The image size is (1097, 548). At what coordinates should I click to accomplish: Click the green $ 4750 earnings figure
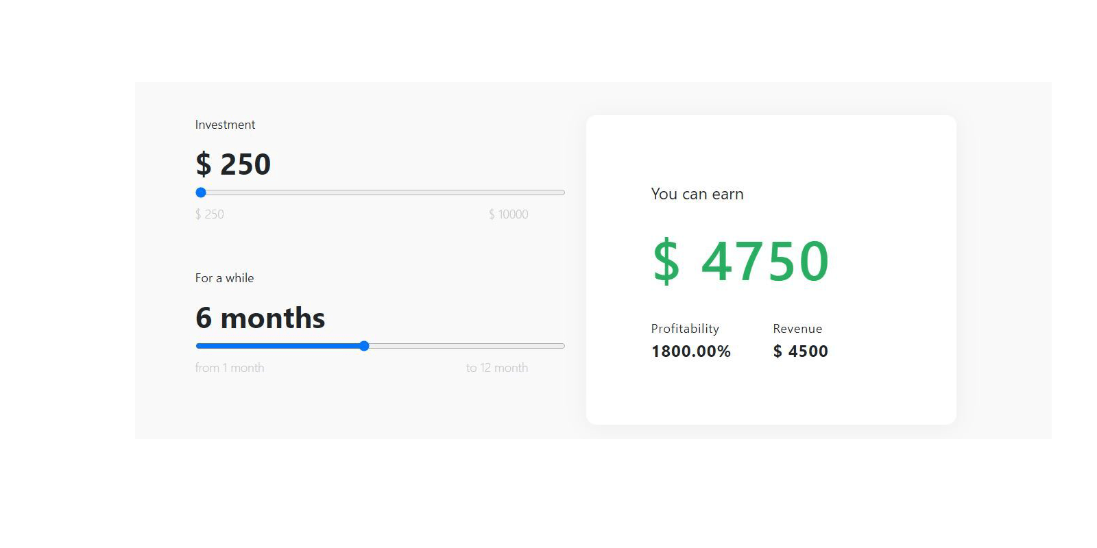[740, 261]
